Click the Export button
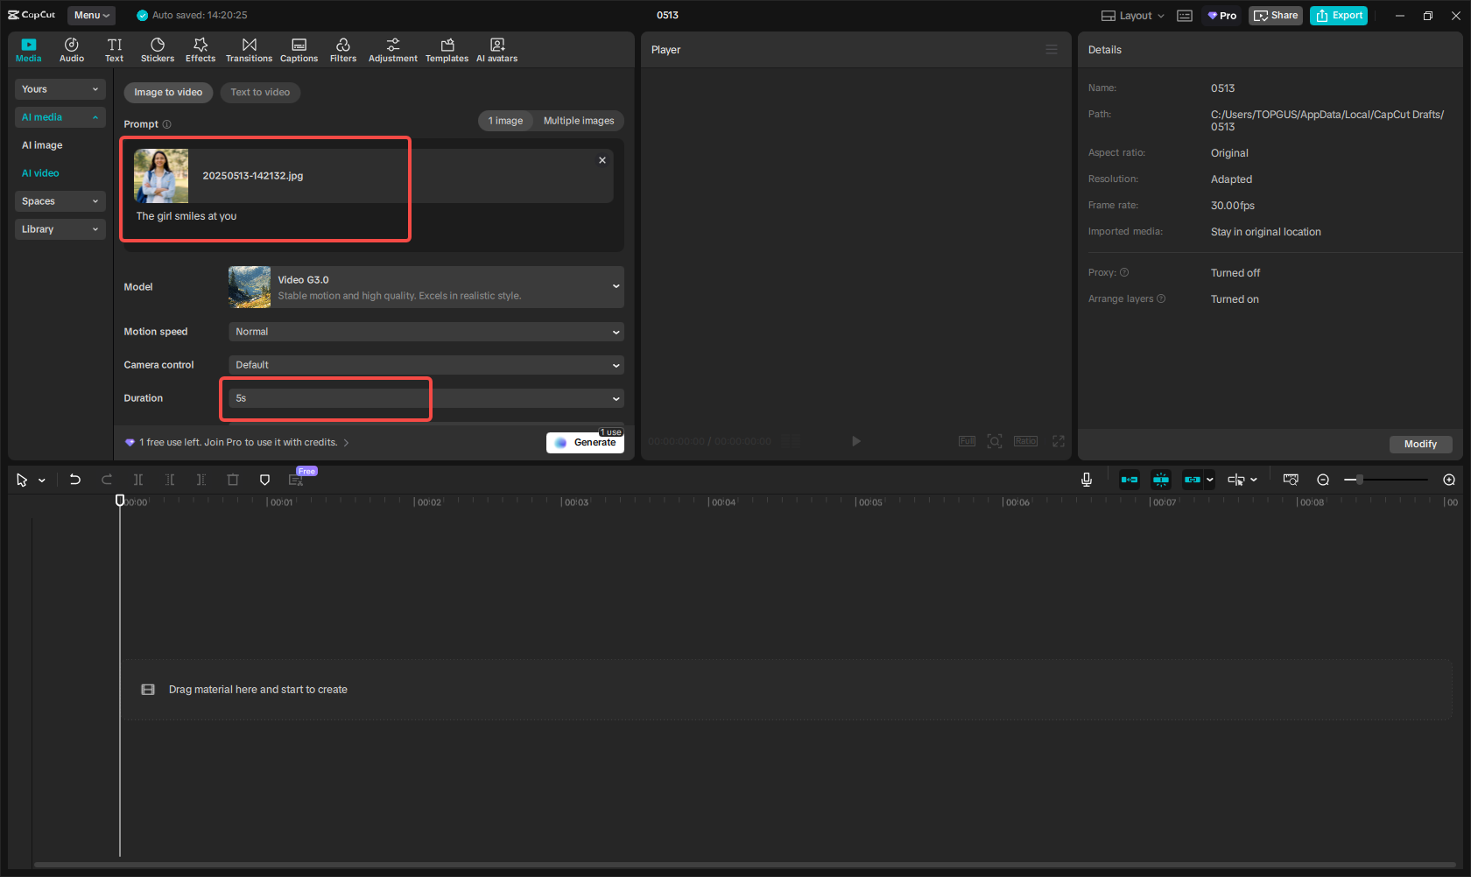This screenshot has height=877, width=1471. (1339, 15)
